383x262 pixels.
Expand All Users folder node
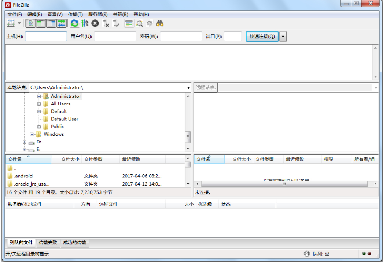(x=39, y=104)
